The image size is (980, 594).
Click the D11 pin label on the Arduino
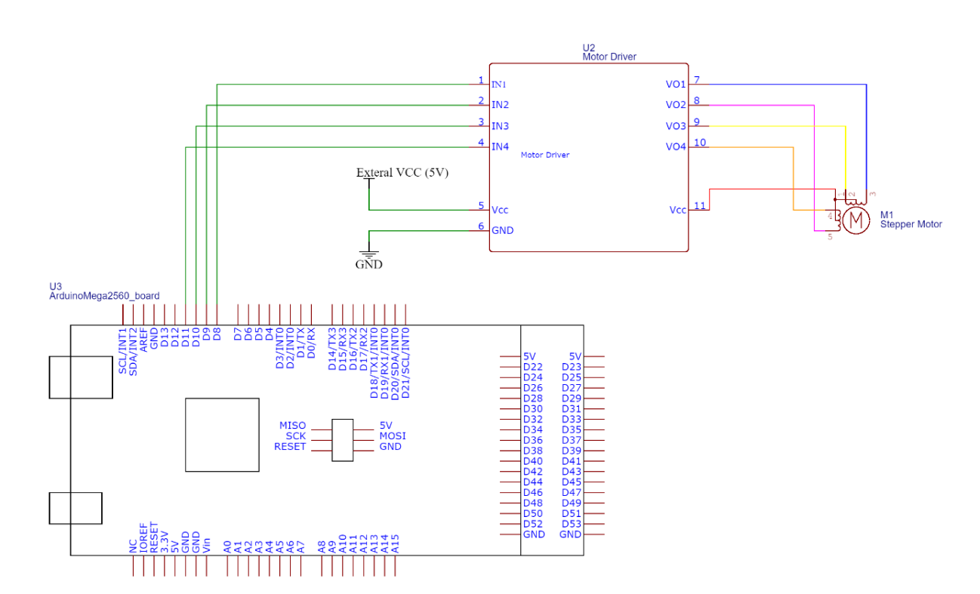click(x=185, y=337)
